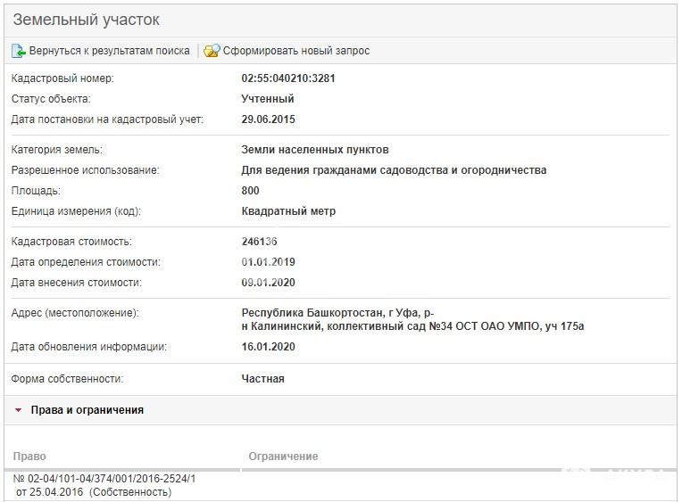The width and height of the screenshot is (682, 502).
Task: Click the address value starting with Республика Башкортостан
Action: pos(412,319)
